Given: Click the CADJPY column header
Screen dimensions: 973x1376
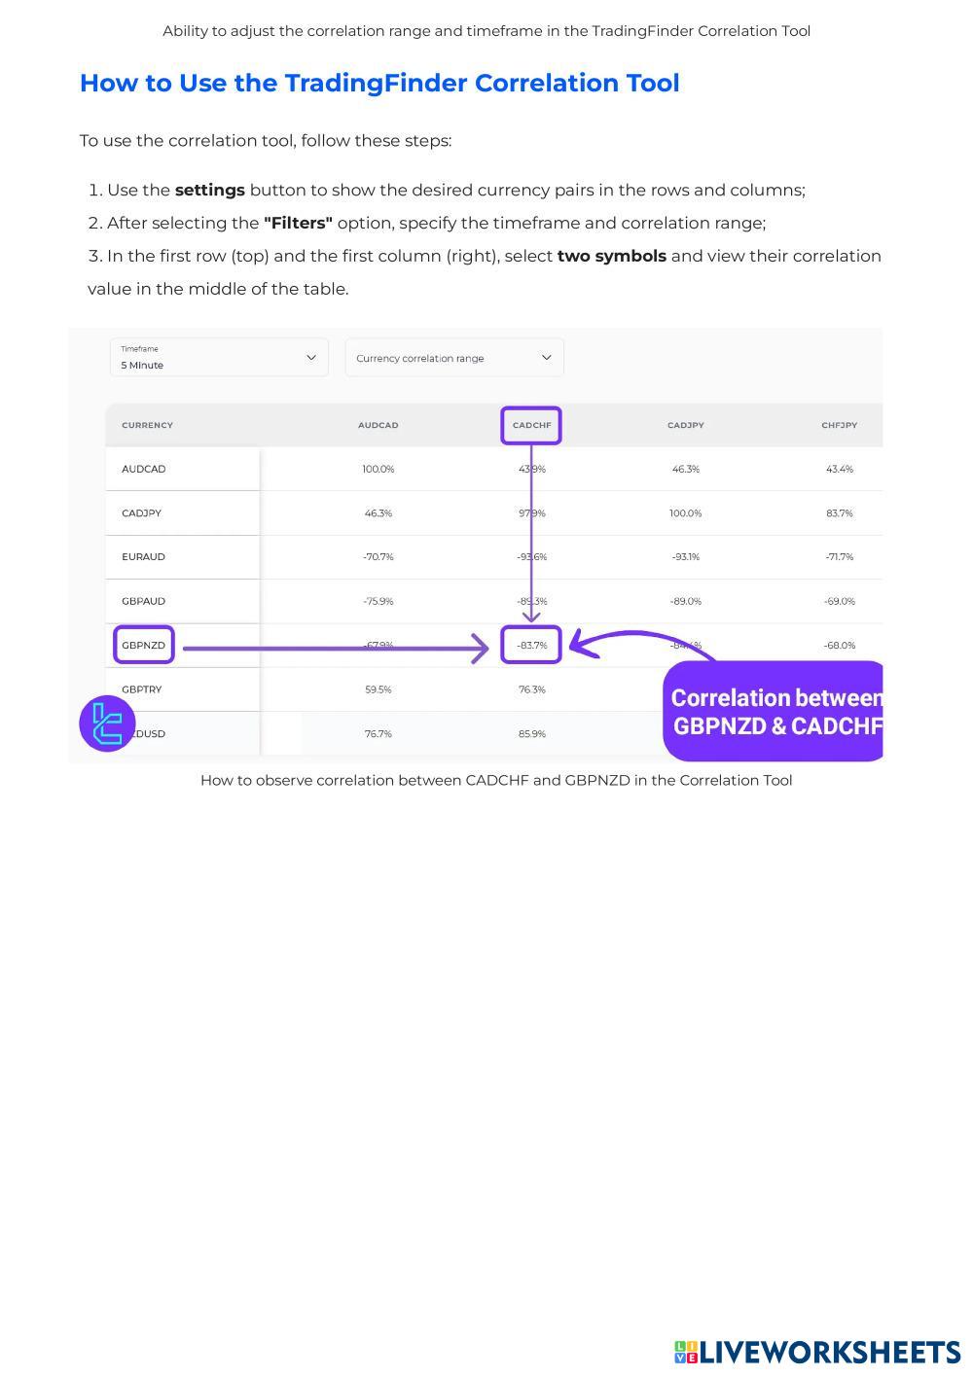Looking at the screenshot, I should 685,425.
